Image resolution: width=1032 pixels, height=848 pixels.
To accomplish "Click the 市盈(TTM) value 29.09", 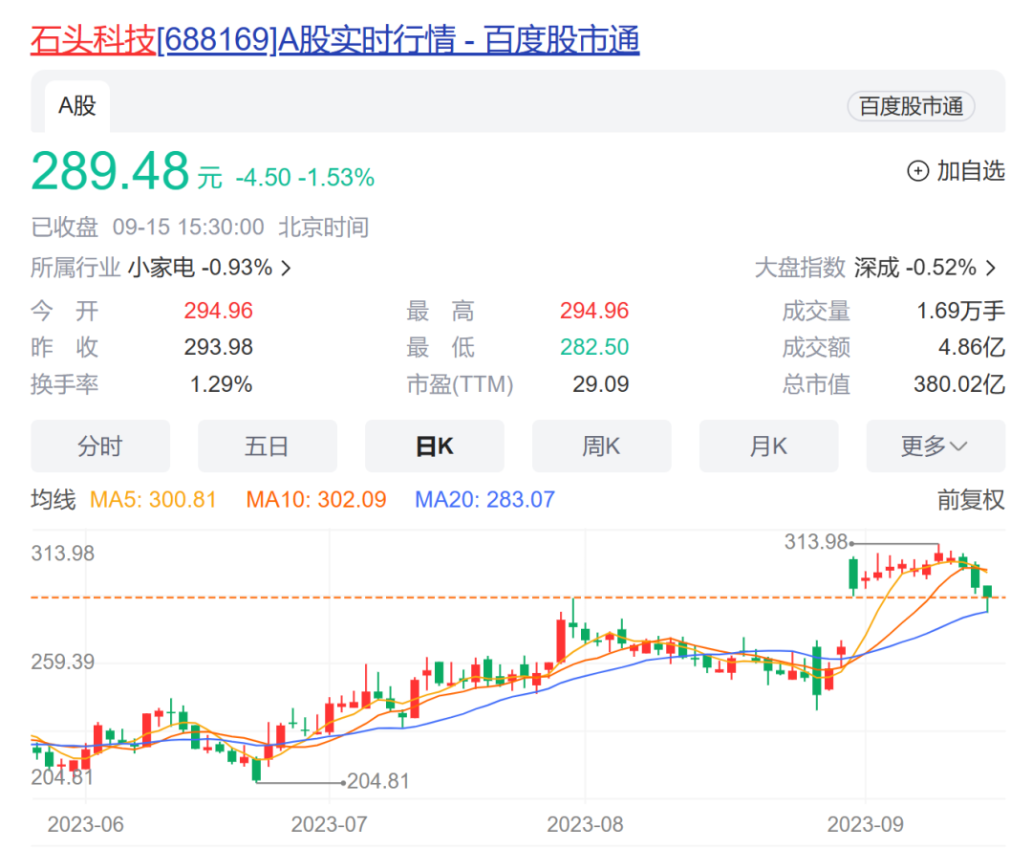I will pos(600,383).
